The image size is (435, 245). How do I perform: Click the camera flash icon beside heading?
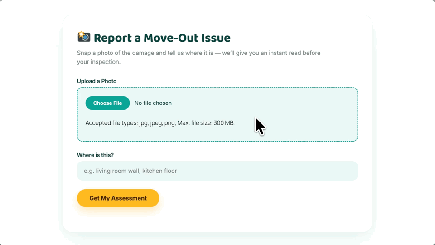(x=84, y=37)
